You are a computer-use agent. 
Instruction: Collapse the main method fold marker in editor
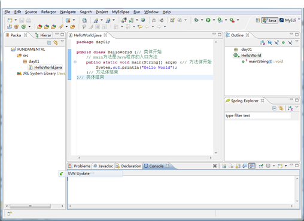75,62
